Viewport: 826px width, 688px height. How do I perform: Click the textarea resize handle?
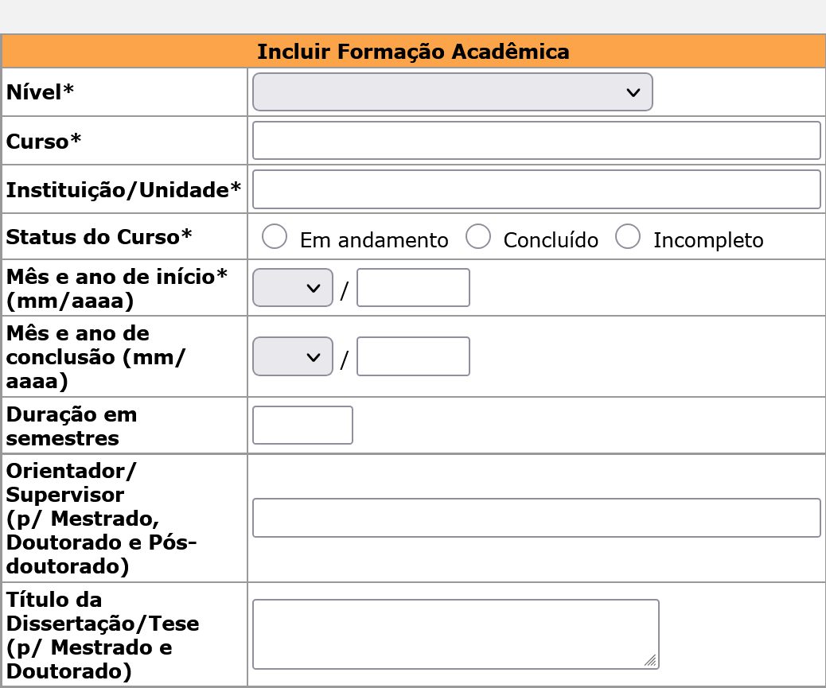pos(650,659)
